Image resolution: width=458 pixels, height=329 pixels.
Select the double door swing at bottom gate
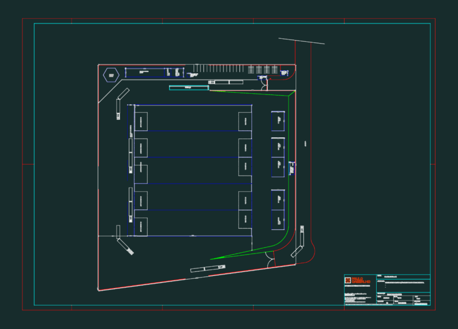[x=270, y=259]
